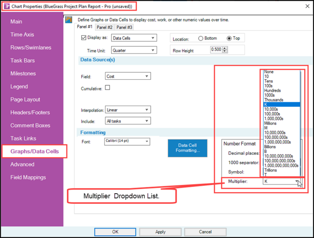Image resolution: width=314 pixels, height=238 pixels.
Task: Choose 10,000,000,000s in the multiplier list
Action: [x=281, y=156]
